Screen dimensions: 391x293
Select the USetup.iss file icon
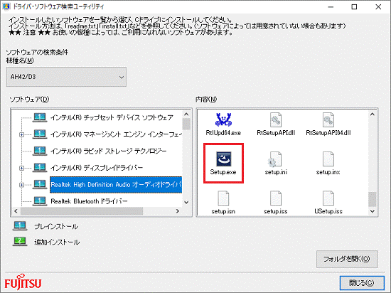click(328, 198)
